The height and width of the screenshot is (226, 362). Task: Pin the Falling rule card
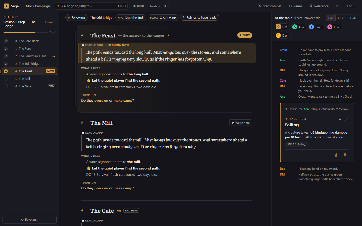(x=340, y=120)
